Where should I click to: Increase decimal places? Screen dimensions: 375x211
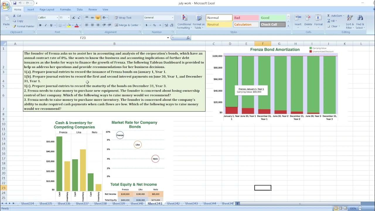coord(166,25)
